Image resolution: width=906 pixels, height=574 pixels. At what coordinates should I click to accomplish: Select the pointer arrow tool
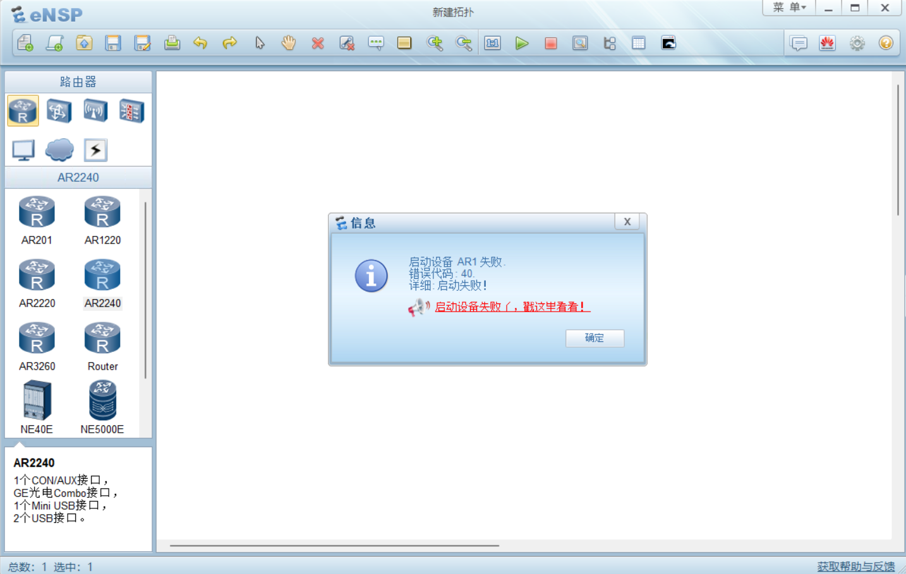(x=260, y=43)
